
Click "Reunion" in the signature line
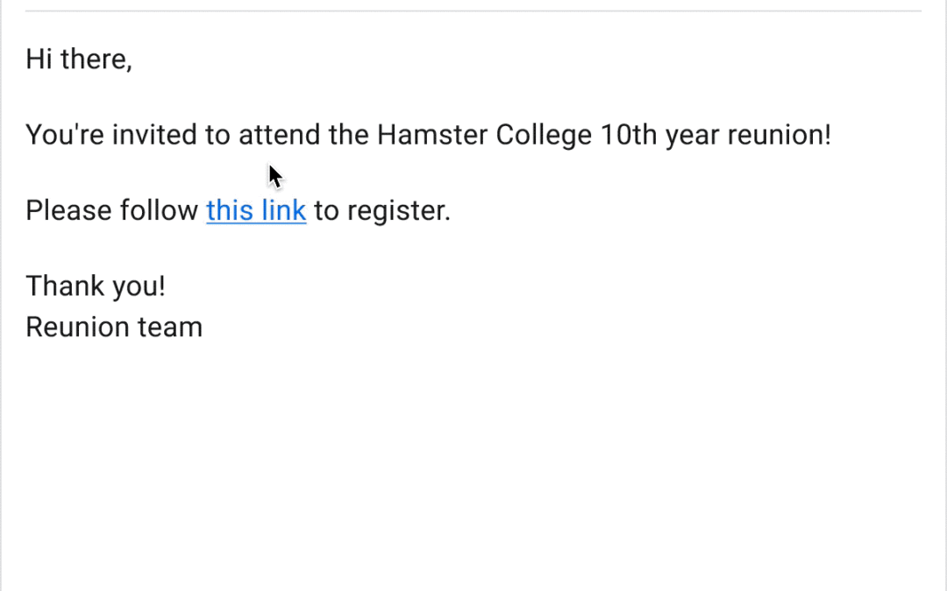77,327
